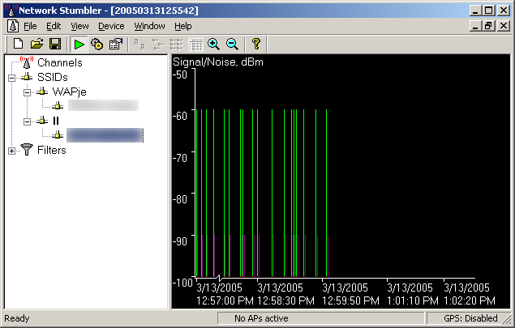Click the 1:02:20 PM time axis label
Image resolution: width=515 pixels, height=328 pixels.
tap(470, 300)
